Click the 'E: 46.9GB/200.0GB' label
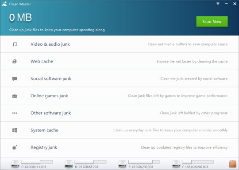 click(141, 167)
